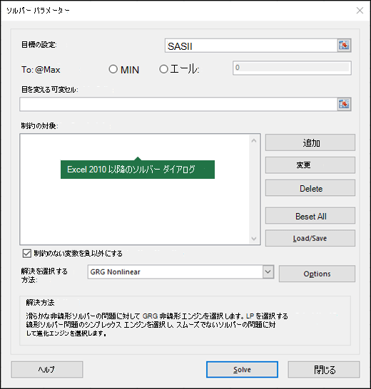Viewport: 371px width, 389px height.
Task: Click the 閉じる button
Action: tap(324, 370)
